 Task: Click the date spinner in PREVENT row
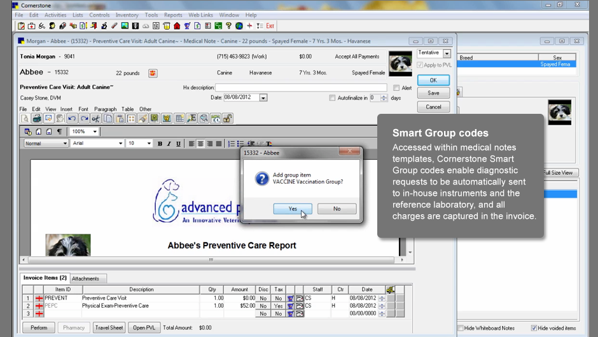(x=382, y=298)
